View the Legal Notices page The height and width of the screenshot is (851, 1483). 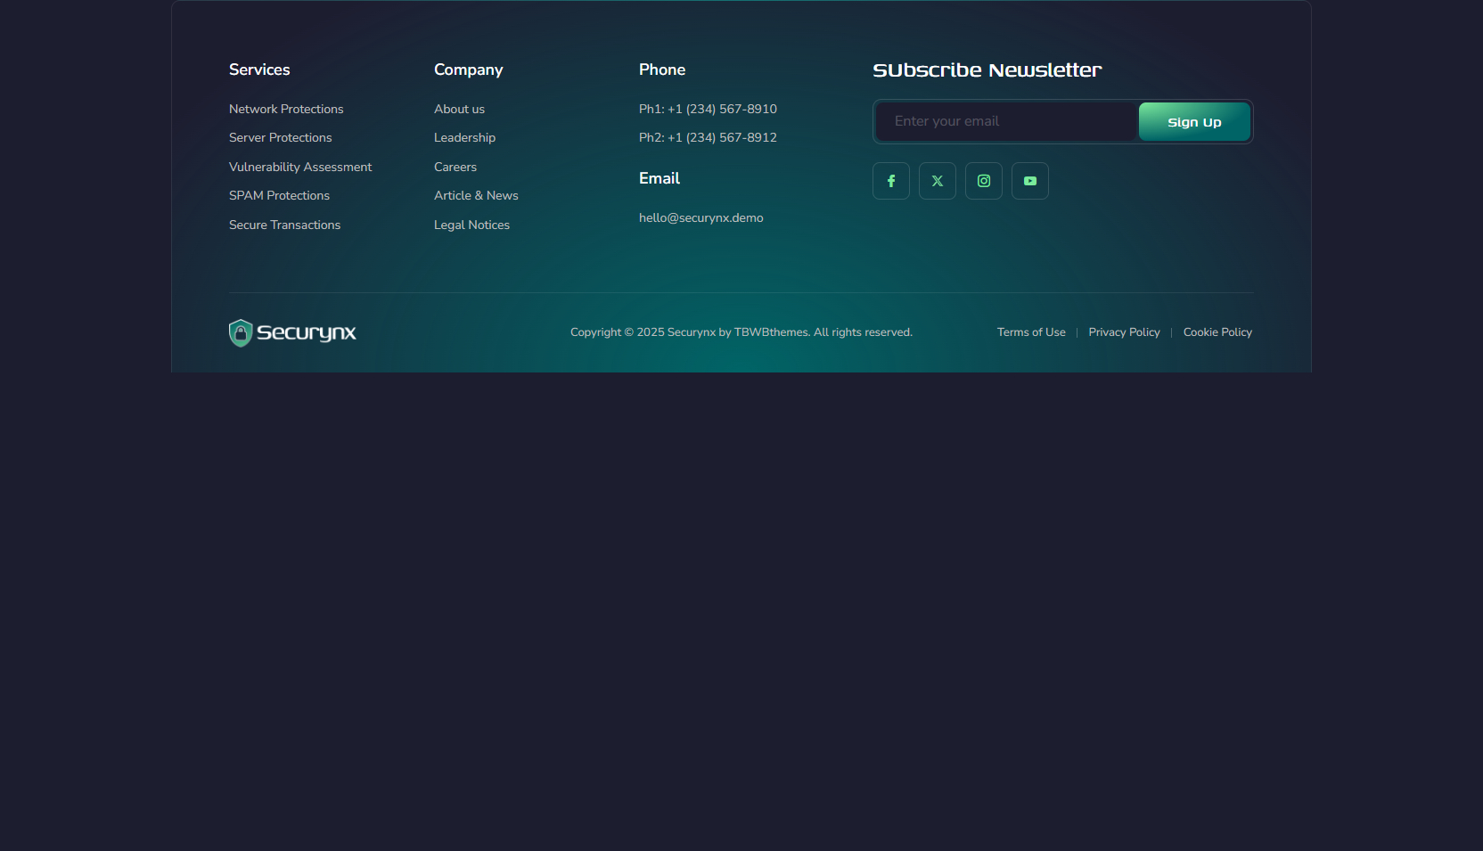(x=471, y=225)
